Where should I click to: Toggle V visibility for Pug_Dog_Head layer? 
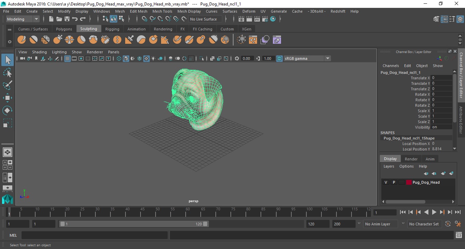(x=386, y=182)
